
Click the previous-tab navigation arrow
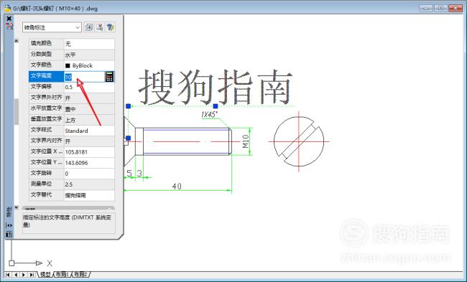click(16, 275)
